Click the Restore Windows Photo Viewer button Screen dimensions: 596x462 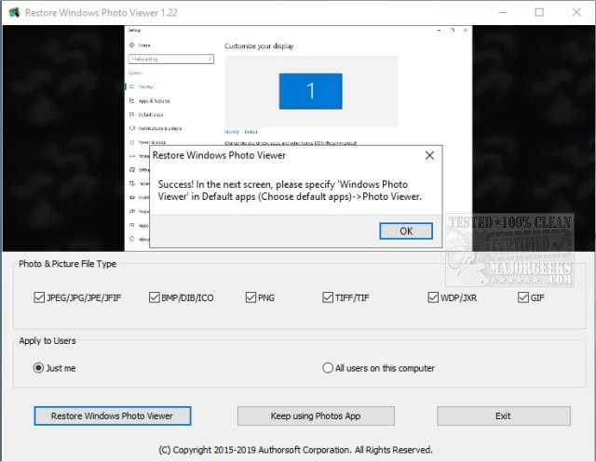112,416
